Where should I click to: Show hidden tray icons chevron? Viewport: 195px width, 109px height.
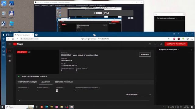pyautogui.click(x=163, y=107)
